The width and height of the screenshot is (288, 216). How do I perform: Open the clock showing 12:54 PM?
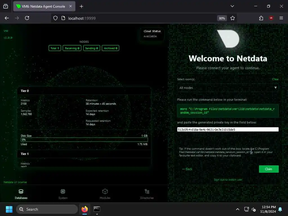click(268, 209)
